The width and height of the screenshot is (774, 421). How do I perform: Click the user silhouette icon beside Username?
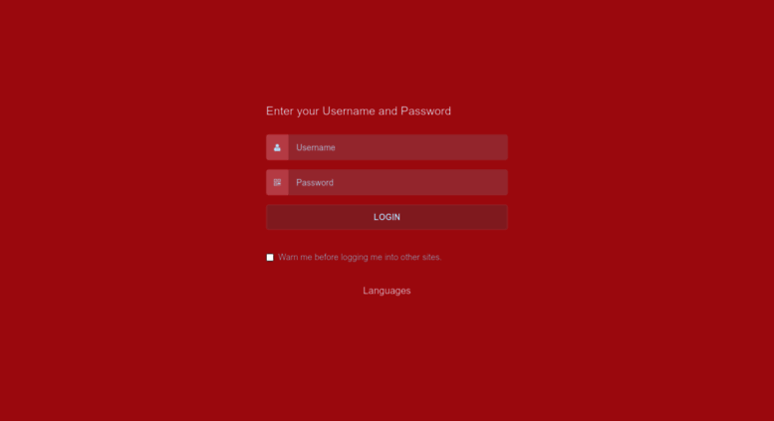[x=277, y=147]
